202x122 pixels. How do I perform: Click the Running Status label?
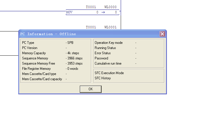point(105,48)
